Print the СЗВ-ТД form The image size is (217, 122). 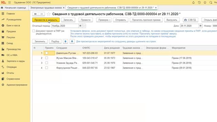coord(190,20)
